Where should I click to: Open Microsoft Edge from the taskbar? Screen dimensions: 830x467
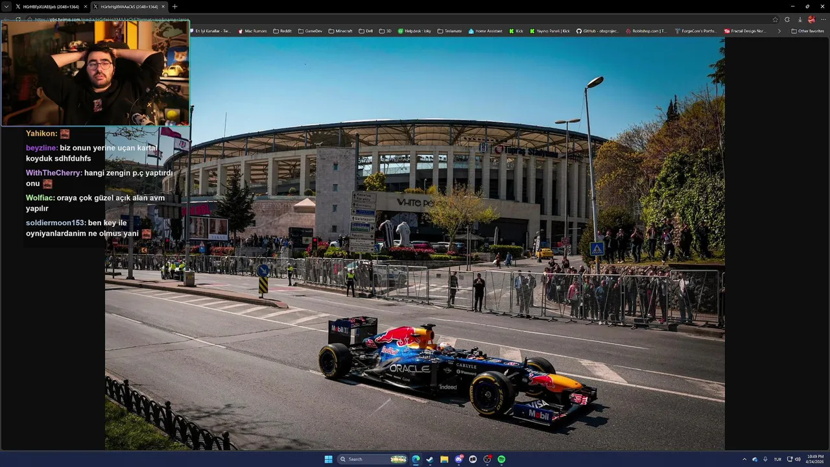point(416,459)
